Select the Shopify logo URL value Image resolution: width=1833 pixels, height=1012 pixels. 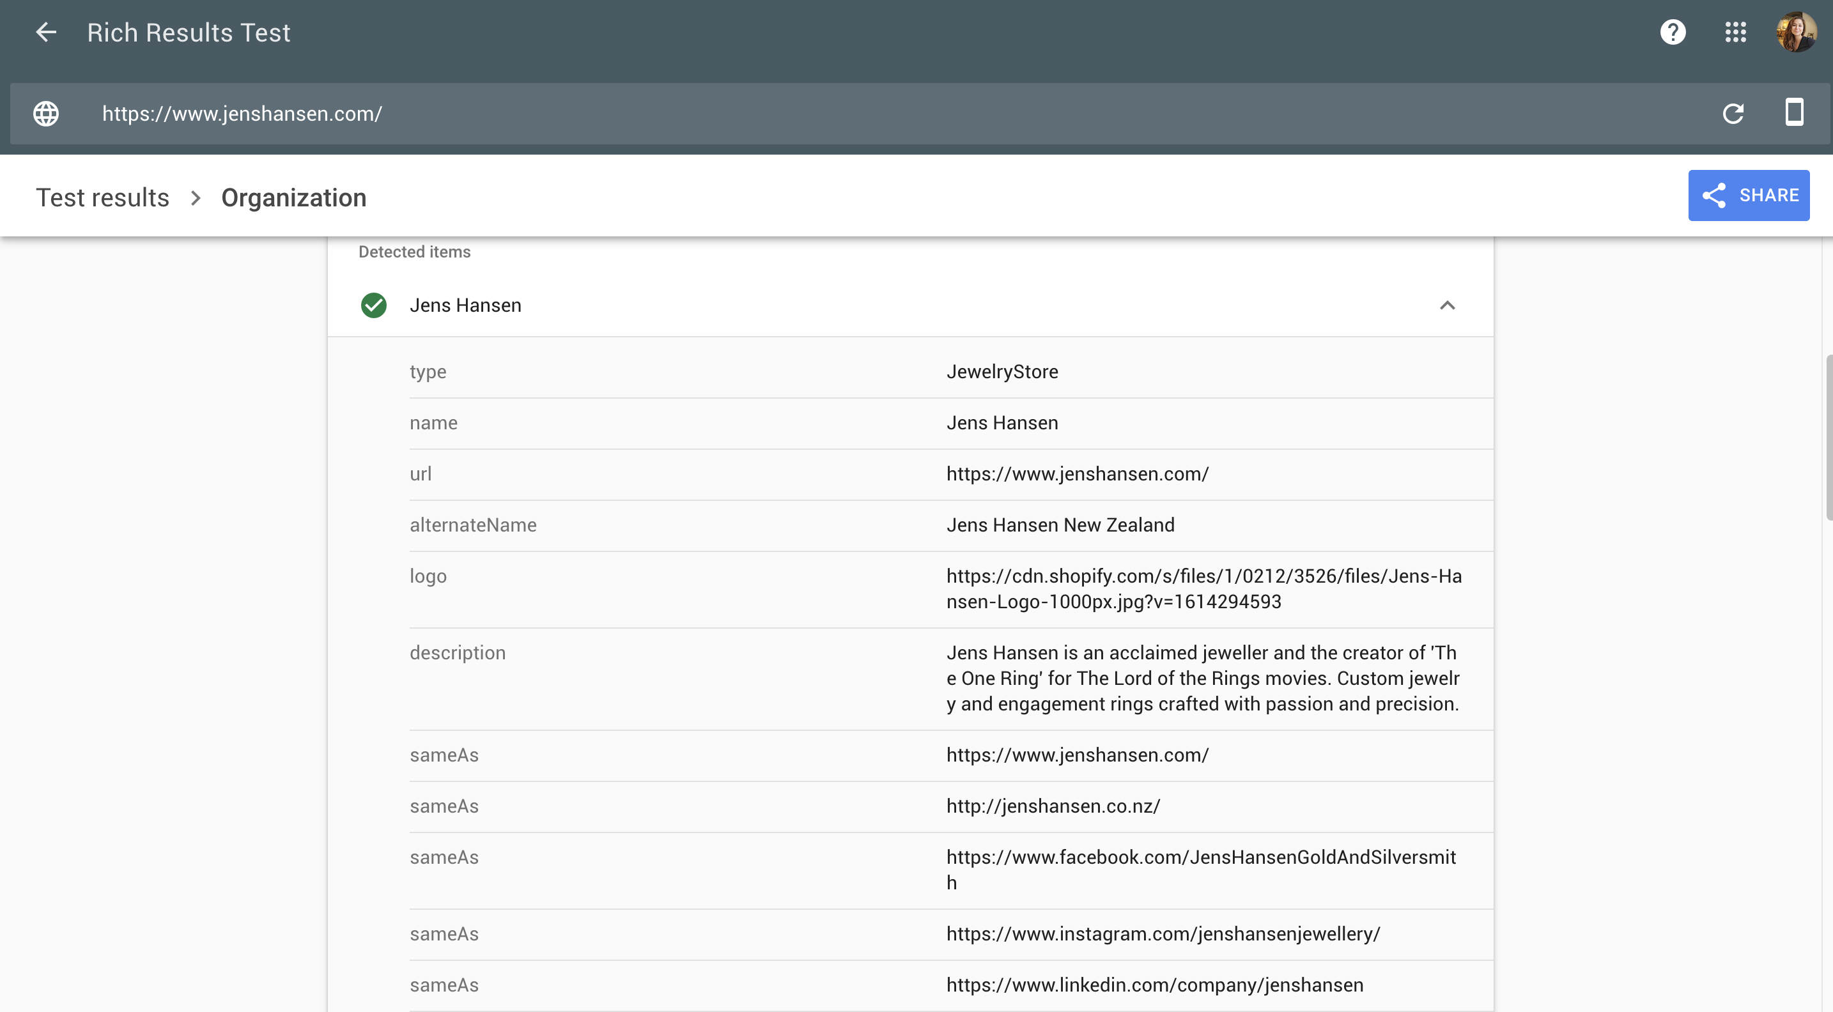(1203, 589)
